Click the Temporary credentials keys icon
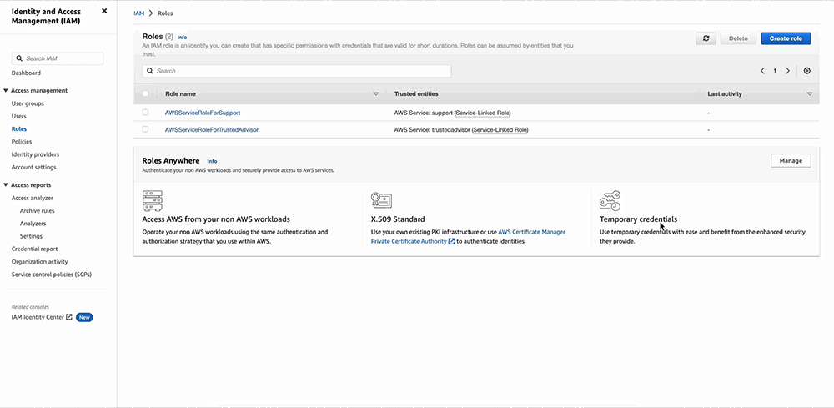The image size is (834, 408). [x=610, y=201]
